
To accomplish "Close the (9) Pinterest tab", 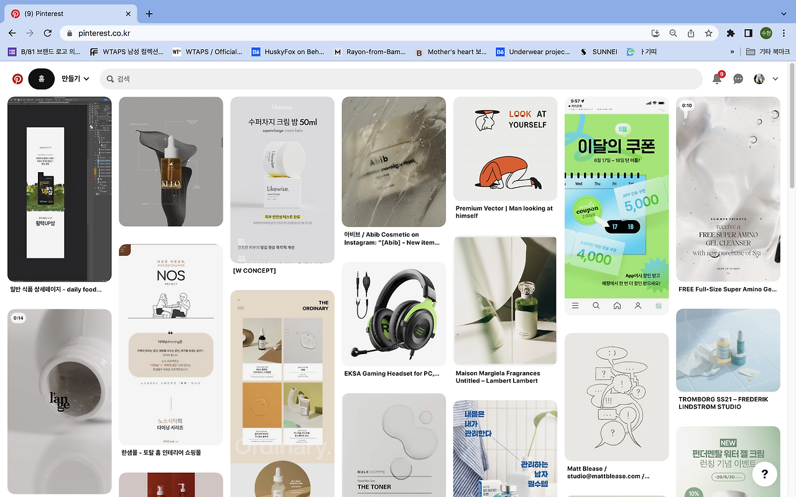I will (128, 14).
